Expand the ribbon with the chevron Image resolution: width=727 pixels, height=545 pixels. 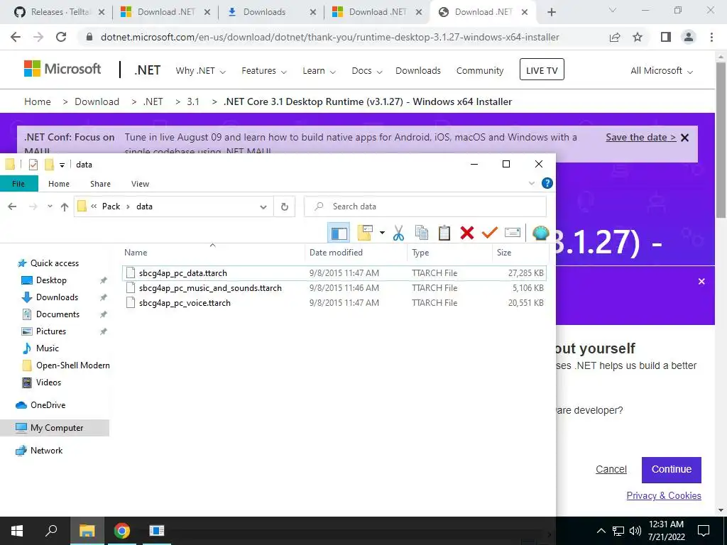pos(531,184)
